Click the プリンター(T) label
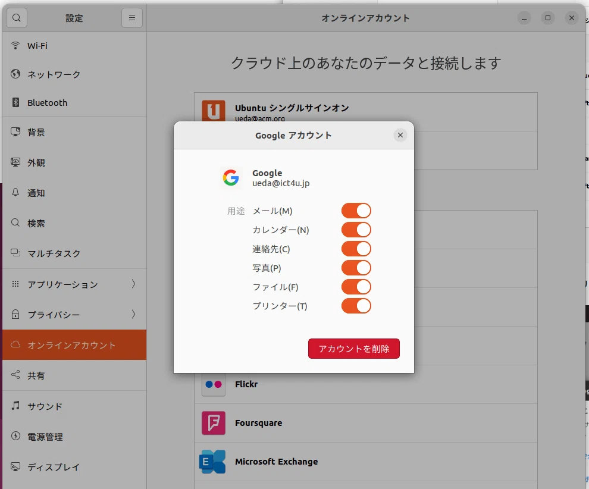The image size is (589, 489). 280,306
